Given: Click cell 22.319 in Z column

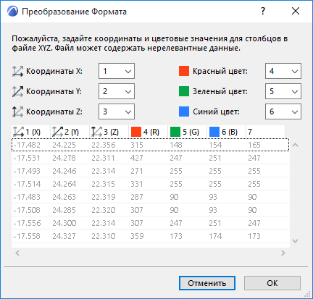Looking at the screenshot, I should (x=104, y=197).
